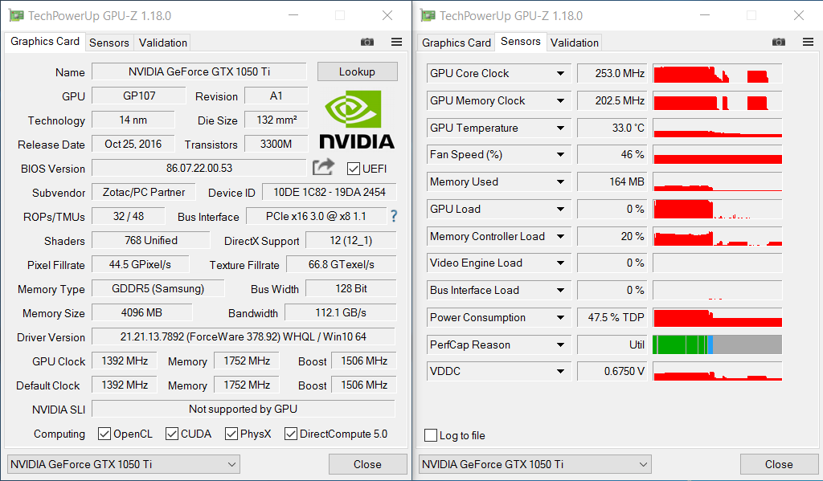Disable the CUDA compute checkbox

click(x=172, y=434)
